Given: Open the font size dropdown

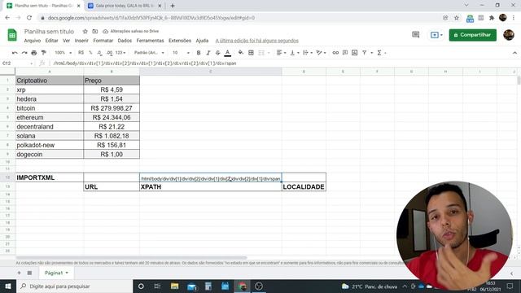Looking at the screenshot, I should tap(181, 53).
